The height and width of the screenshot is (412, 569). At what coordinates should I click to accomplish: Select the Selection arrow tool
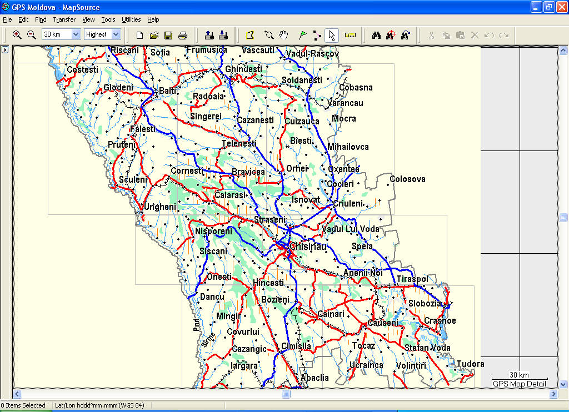pos(331,35)
